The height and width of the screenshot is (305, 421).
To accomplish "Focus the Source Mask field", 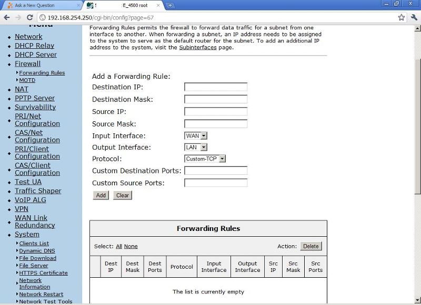I will click(216, 124).
